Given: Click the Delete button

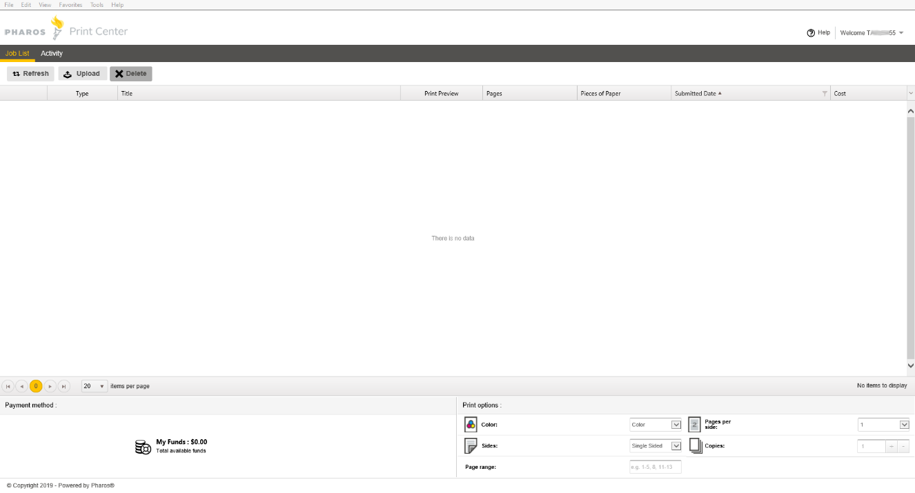Looking at the screenshot, I should (130, 74).
